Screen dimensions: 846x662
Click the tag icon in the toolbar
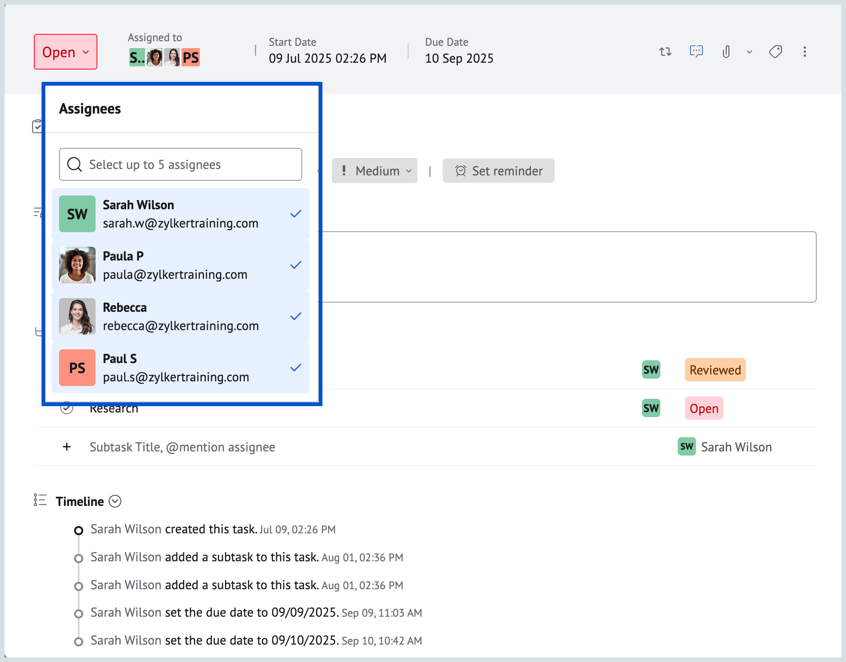[776, 51]
